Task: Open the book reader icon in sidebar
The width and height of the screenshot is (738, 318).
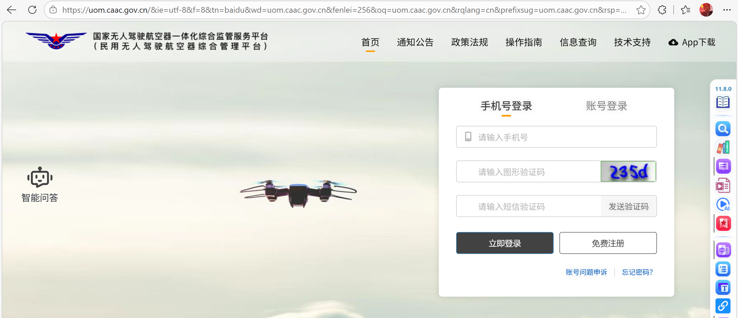Action: point(723,102)
